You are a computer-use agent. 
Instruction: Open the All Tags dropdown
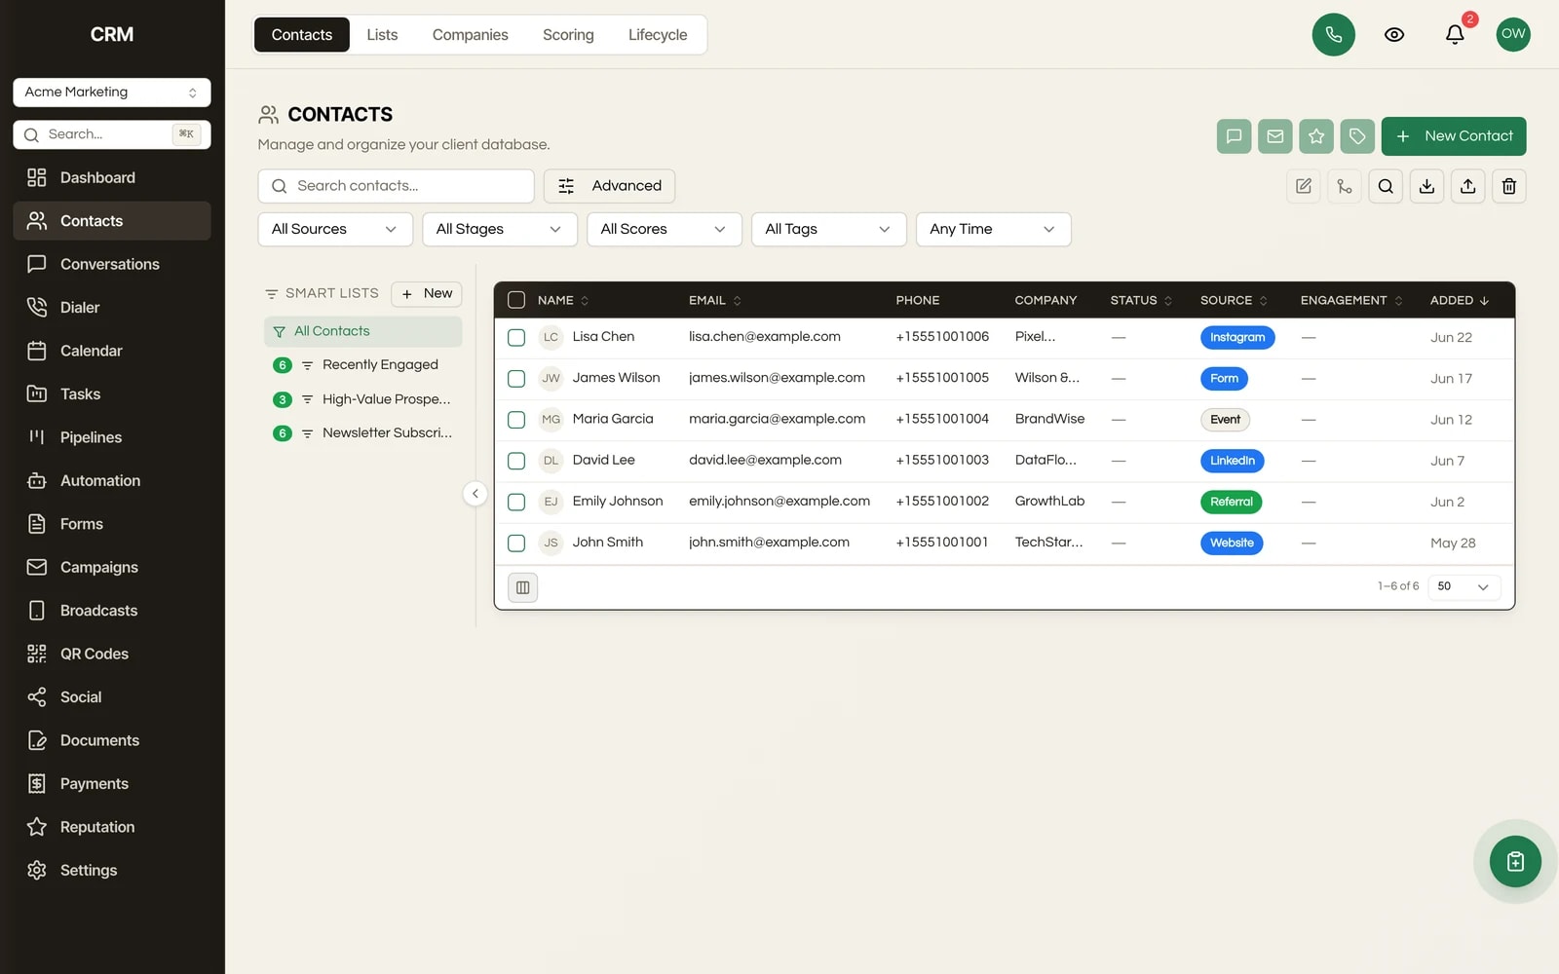click(x=829, y=229)
